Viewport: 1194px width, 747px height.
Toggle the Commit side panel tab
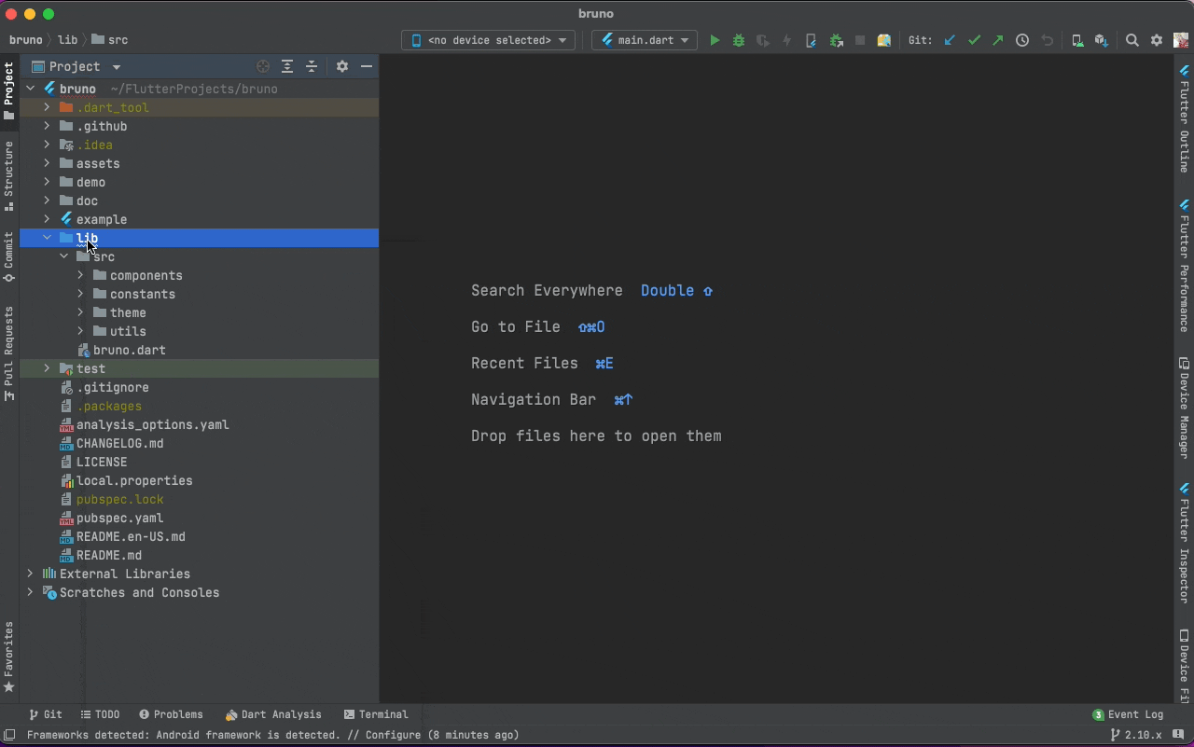[x=9, y=256]
